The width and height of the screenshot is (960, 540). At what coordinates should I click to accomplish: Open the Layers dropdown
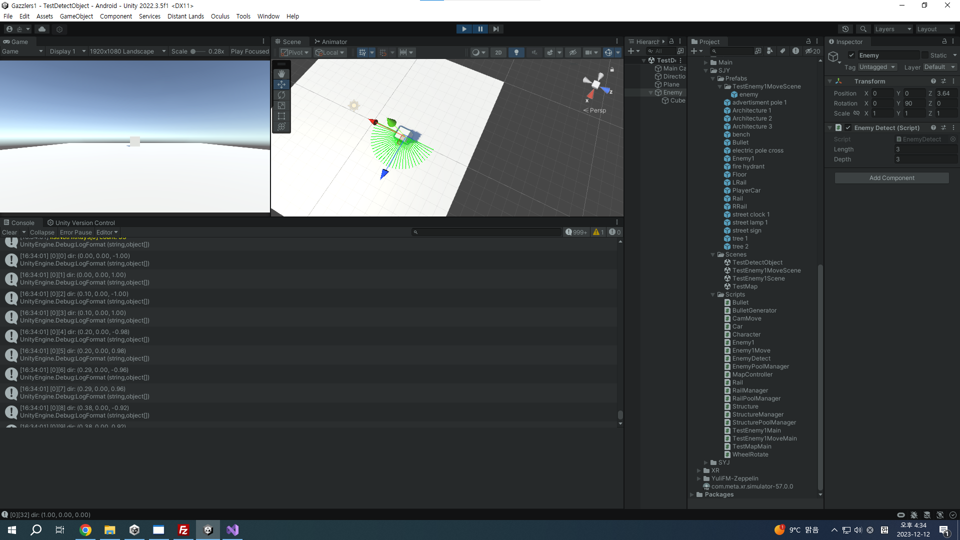[x=893, y=29]
